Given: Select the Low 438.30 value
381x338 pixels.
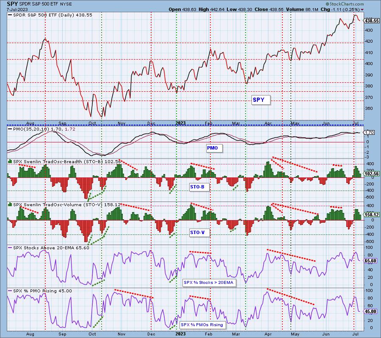Looking at the screenshot, I should 240,9.
